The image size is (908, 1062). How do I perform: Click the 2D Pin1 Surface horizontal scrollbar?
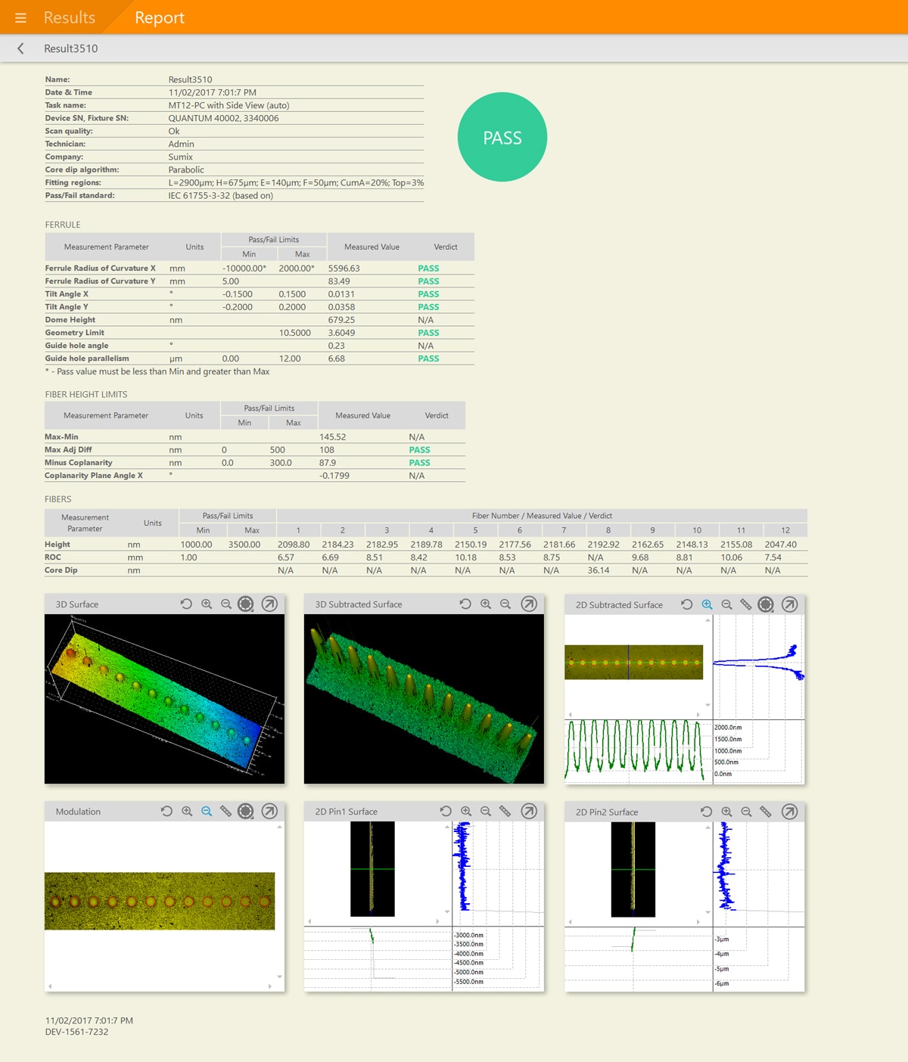pyautogui.click(x=374, y=921)
